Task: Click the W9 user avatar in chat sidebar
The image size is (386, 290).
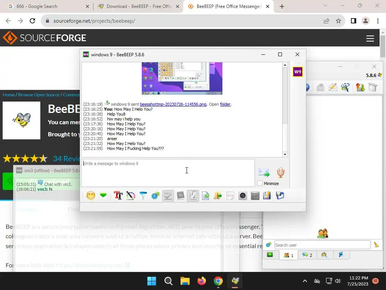Action: (x=298, y=72)
